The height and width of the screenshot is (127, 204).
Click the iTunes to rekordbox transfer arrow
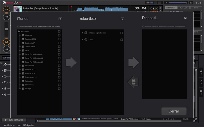tap(71, 63)
